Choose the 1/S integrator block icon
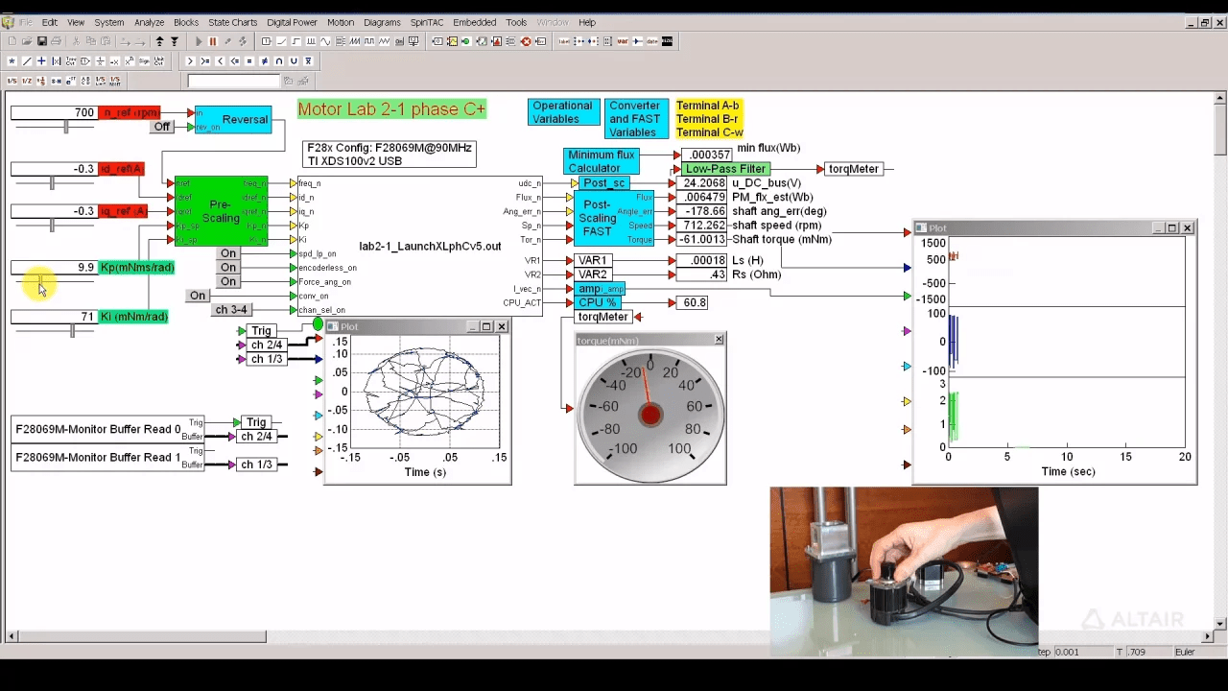The height and width of the screenshot is (691, 1228). click(x=12, y=81)
